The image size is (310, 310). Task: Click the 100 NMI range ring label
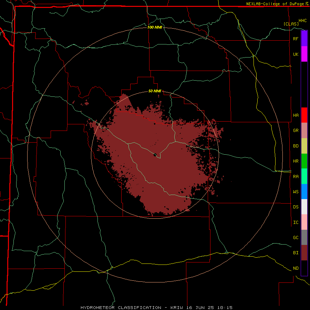(155, 27)
